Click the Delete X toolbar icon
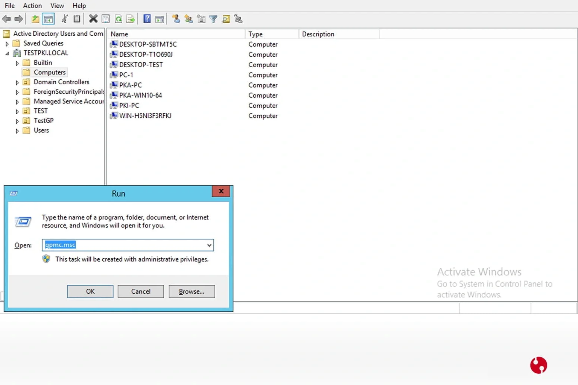This screenshot has width=578, height=385. (93, 19)
